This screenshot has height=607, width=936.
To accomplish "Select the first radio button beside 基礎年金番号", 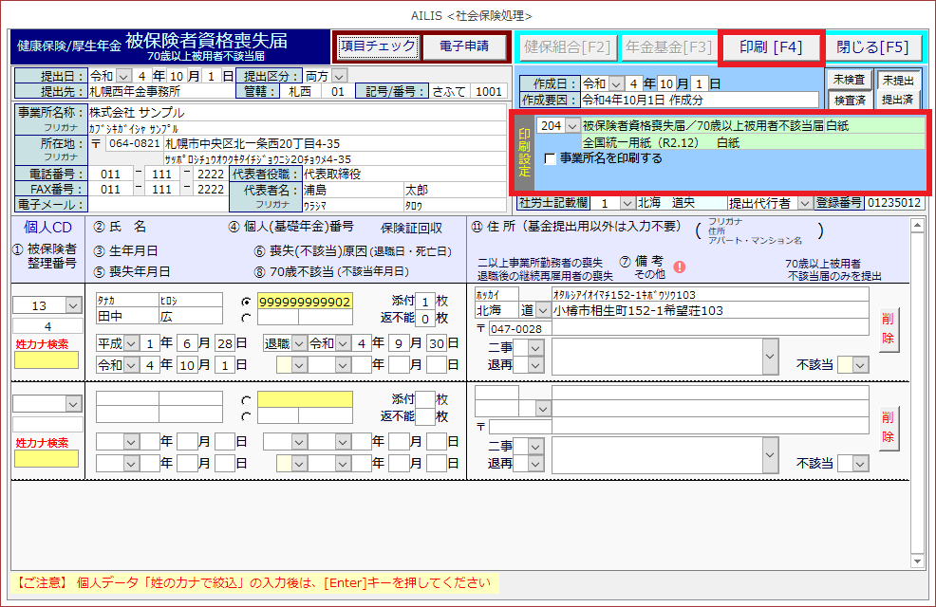I will [247, 302].
